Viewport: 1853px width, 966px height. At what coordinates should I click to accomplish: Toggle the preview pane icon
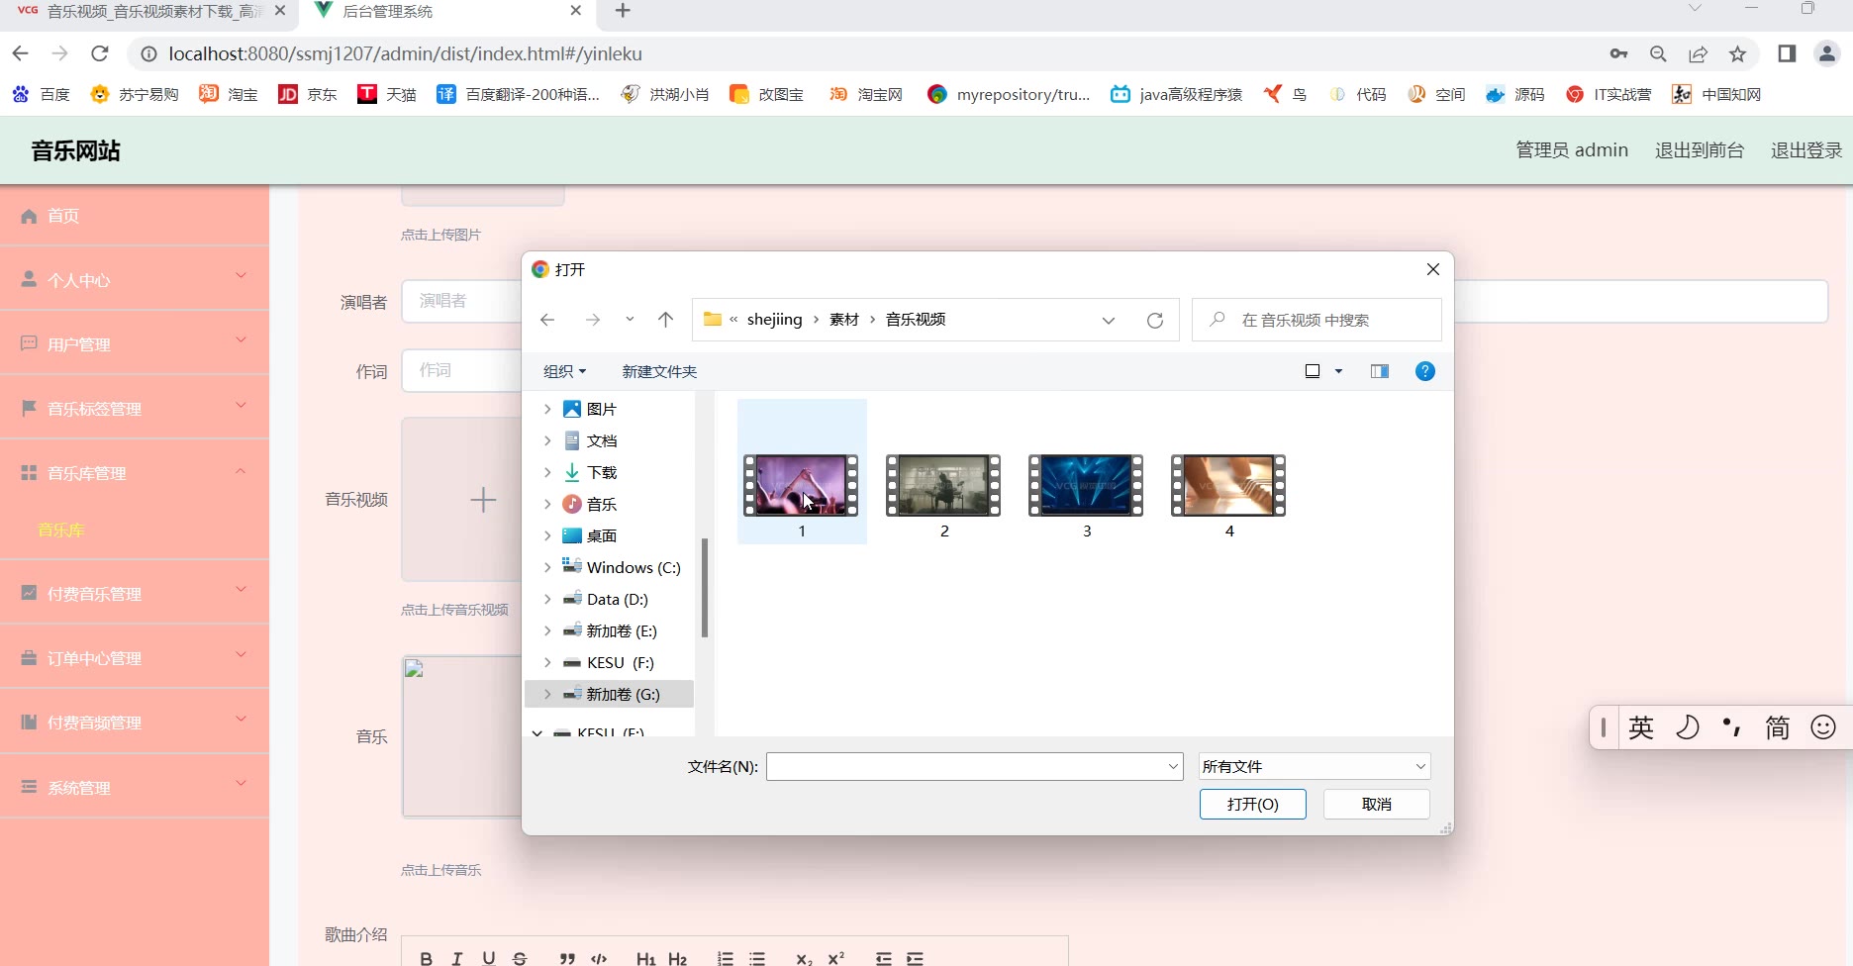coord(1379,371)
